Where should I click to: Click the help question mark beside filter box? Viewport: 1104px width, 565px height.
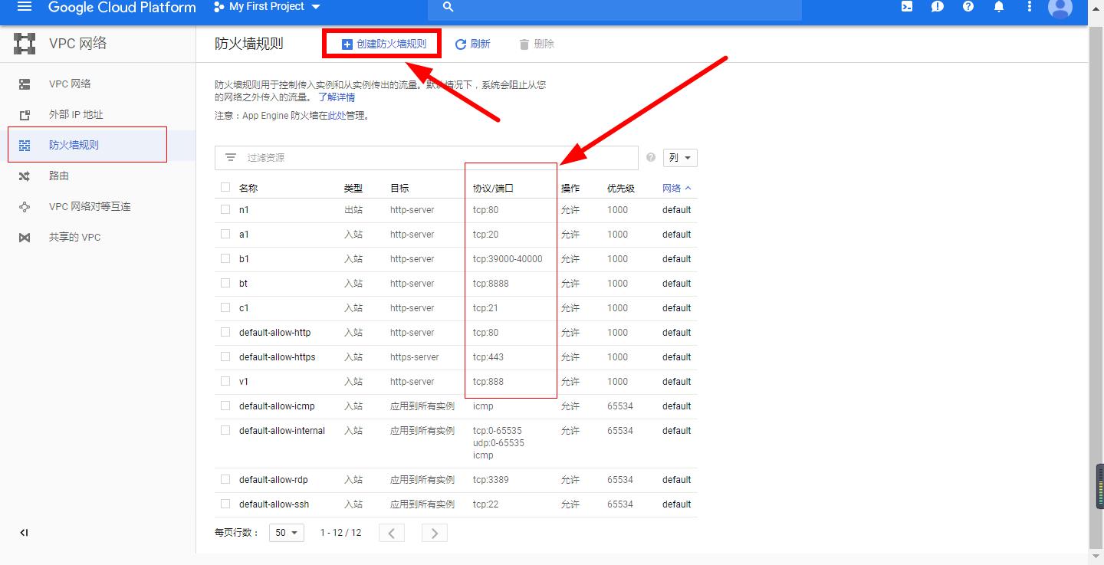pyautogui.click(x=650, y=157)
